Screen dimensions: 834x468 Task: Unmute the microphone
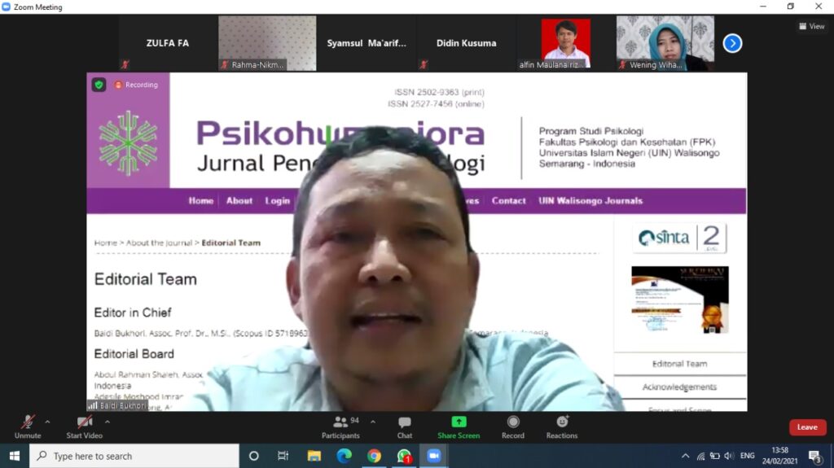28,427
